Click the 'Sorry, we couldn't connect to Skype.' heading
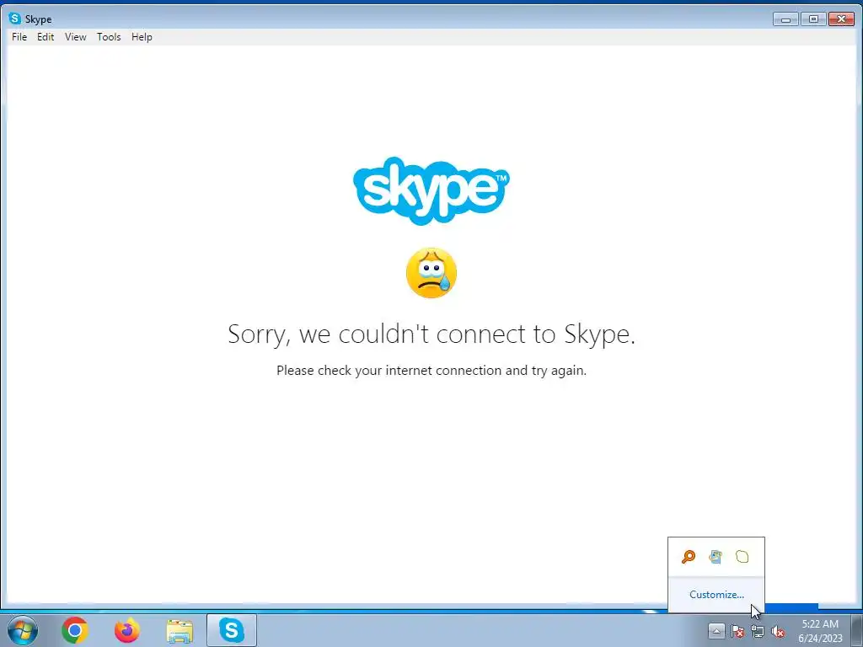863x647 pixels. tap(431, 334)
